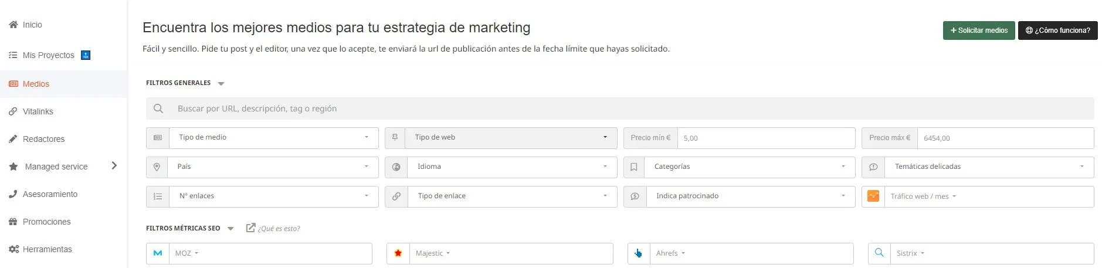1102x268 pixels.
Task: Click the Promociones gift icon
Action: [x=13, y=222]
